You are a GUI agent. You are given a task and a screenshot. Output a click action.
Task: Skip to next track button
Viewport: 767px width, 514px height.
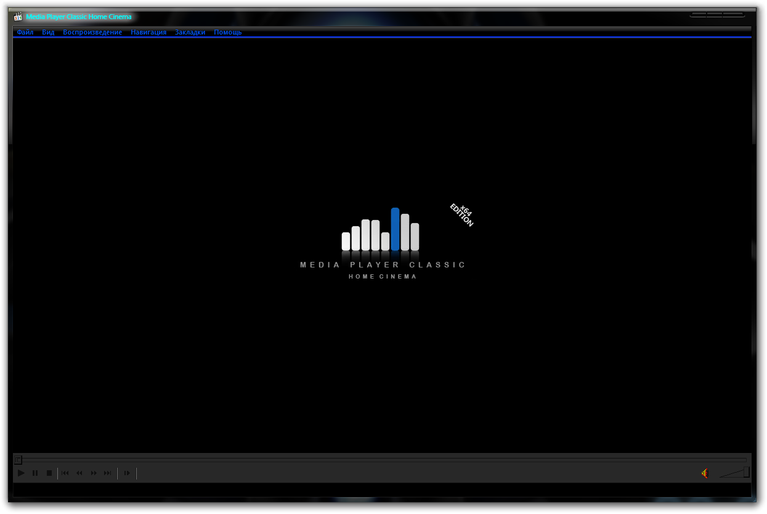click(x=108, y=473)
